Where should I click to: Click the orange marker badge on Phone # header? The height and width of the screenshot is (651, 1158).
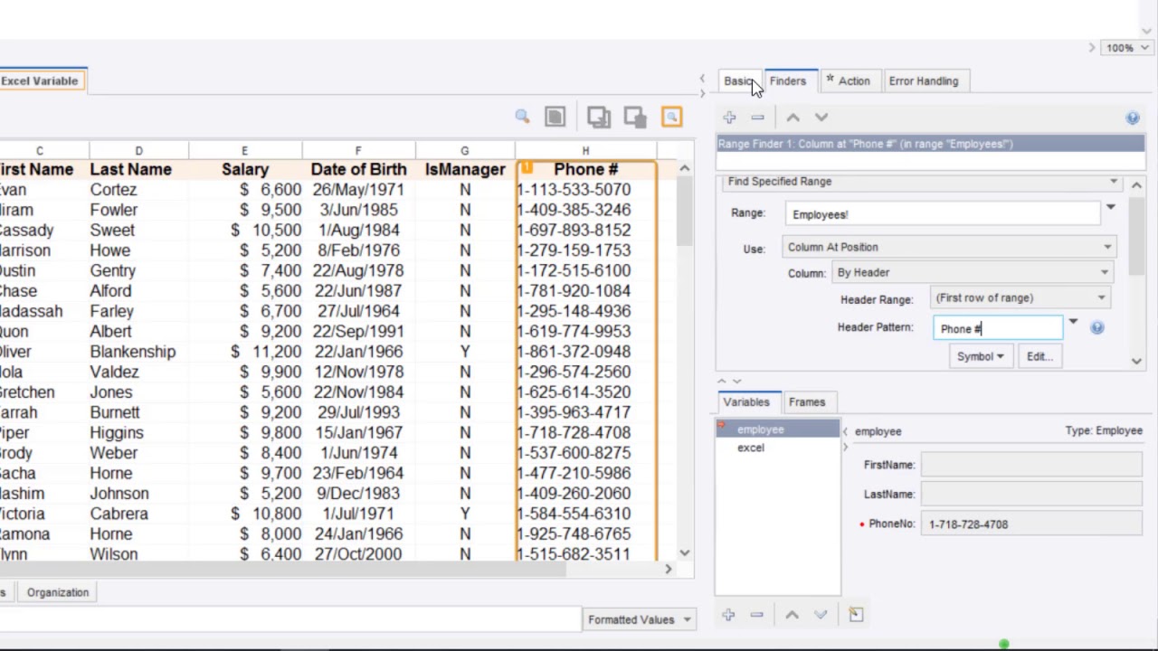click(527, 167)
